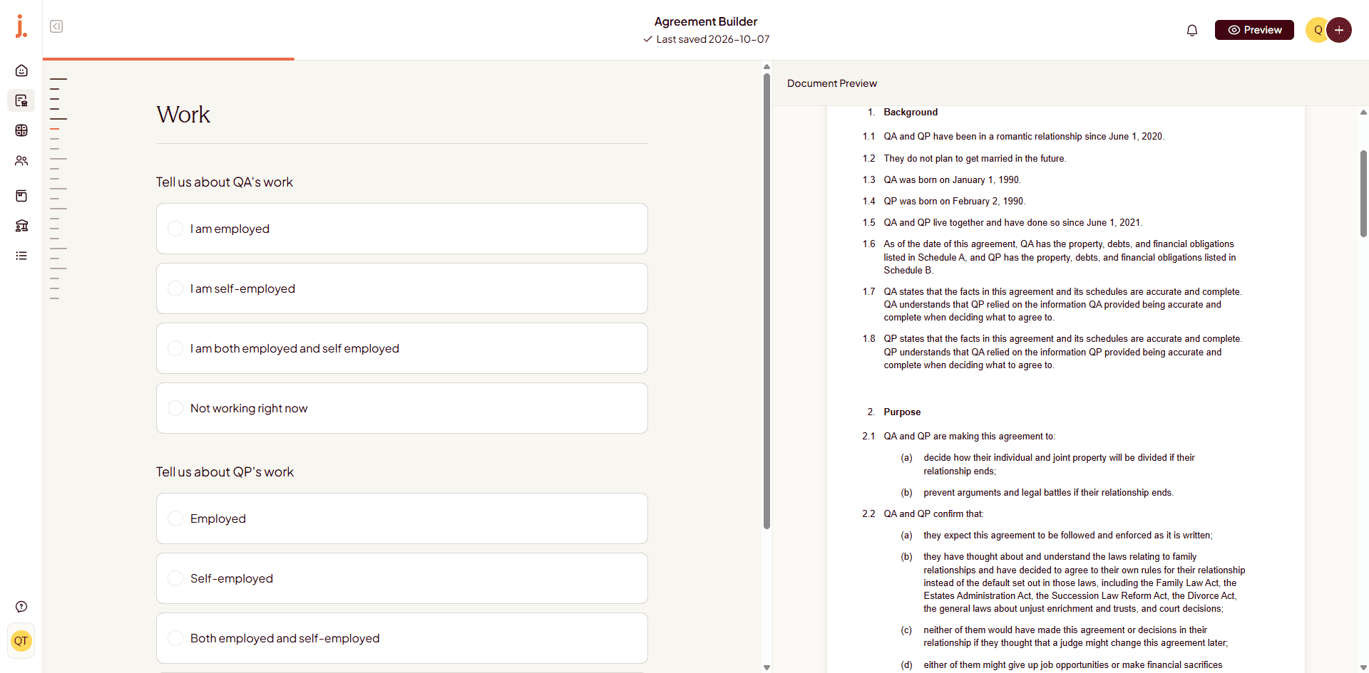This screenshot has height=673, width=1369.
Task: Open the help question mark icon
Action: coord(21,607)
